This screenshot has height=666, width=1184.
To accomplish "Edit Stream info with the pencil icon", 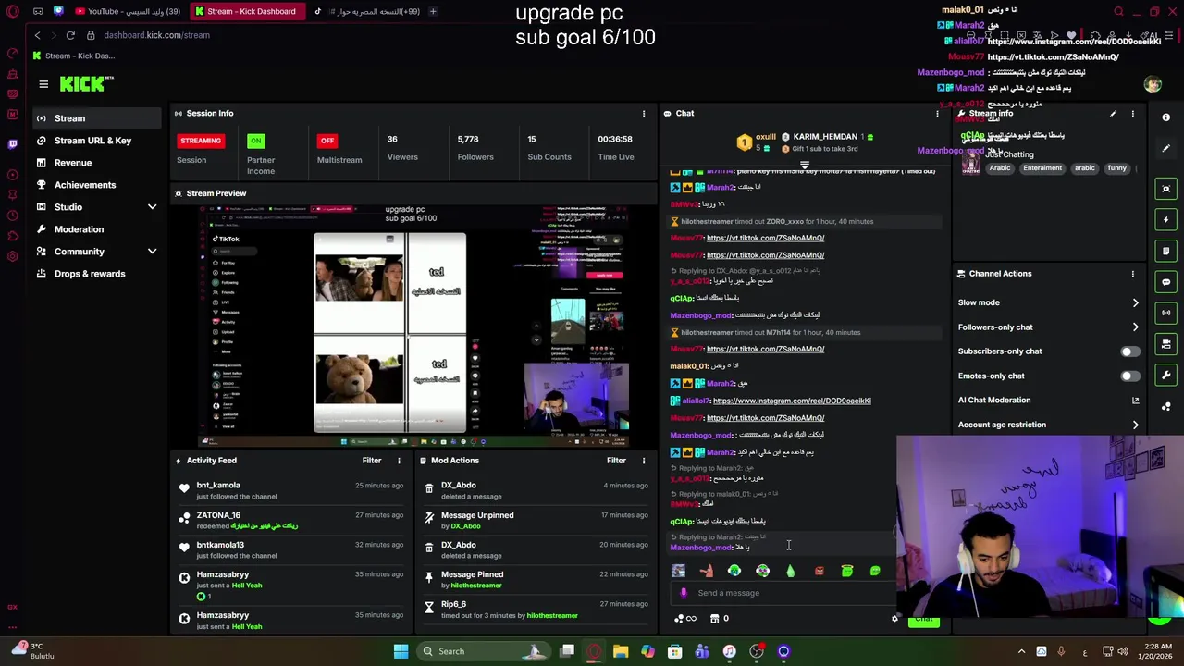I will [1113, 114].
